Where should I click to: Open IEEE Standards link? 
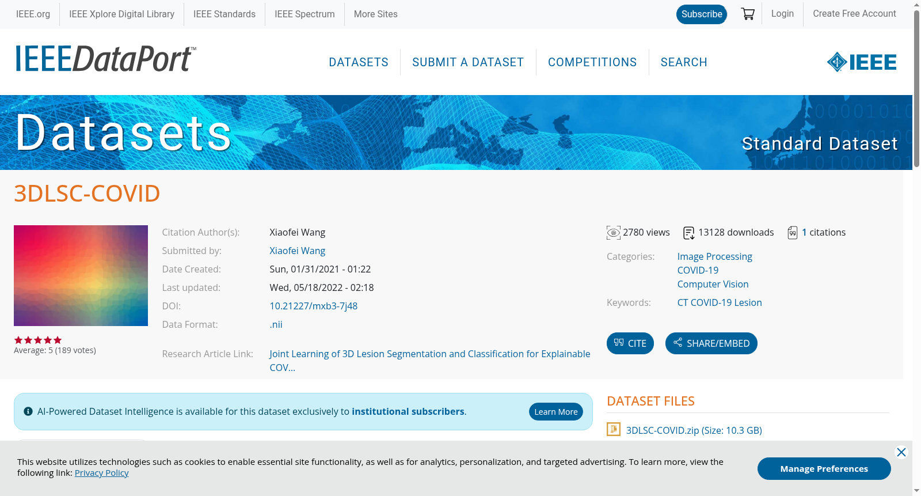[224, 14]
